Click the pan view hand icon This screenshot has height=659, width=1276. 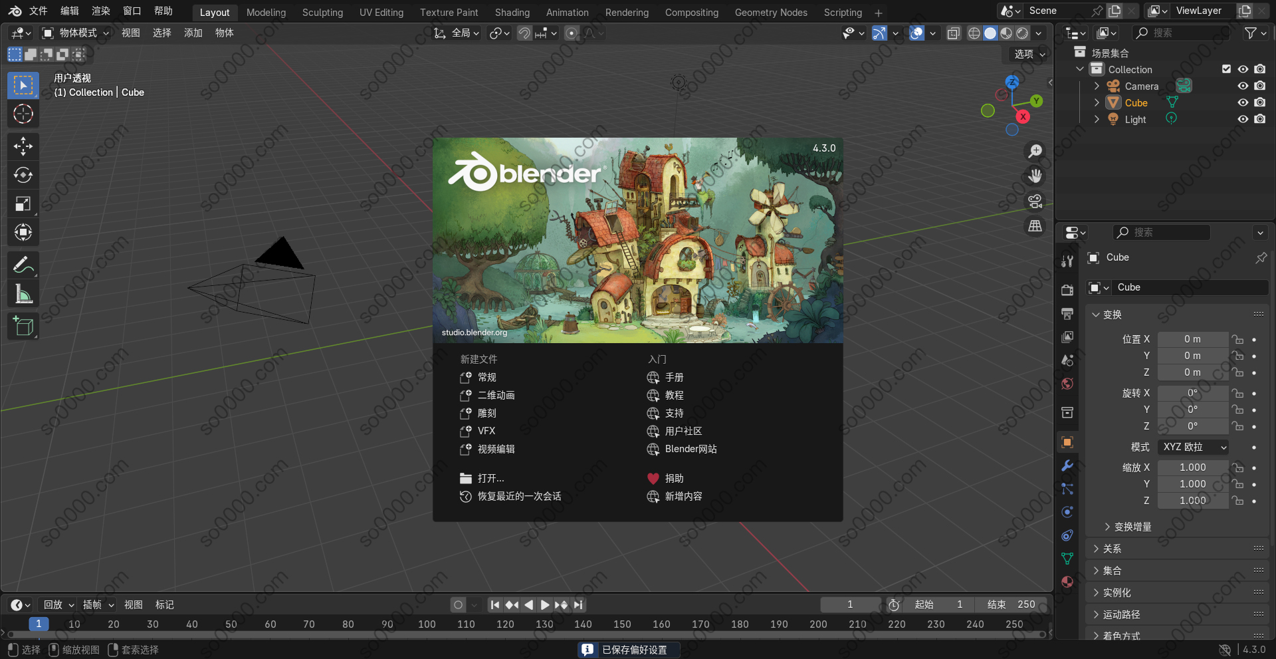click(1035, 176)
